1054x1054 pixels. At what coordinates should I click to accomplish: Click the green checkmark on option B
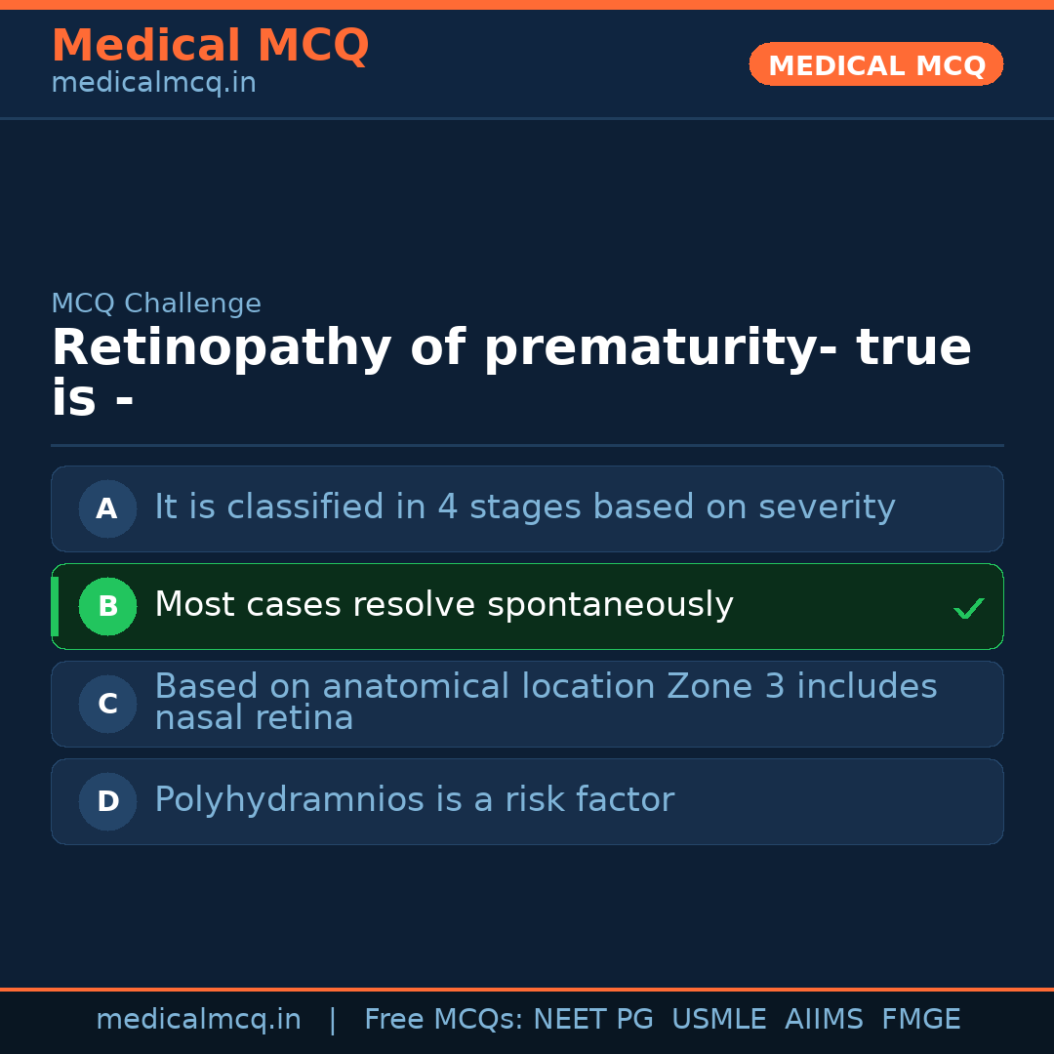click(x=968, y=609)
